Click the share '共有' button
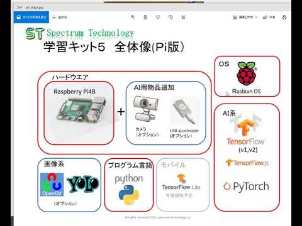Screen dimensions: 302x226 click(269, 17)
